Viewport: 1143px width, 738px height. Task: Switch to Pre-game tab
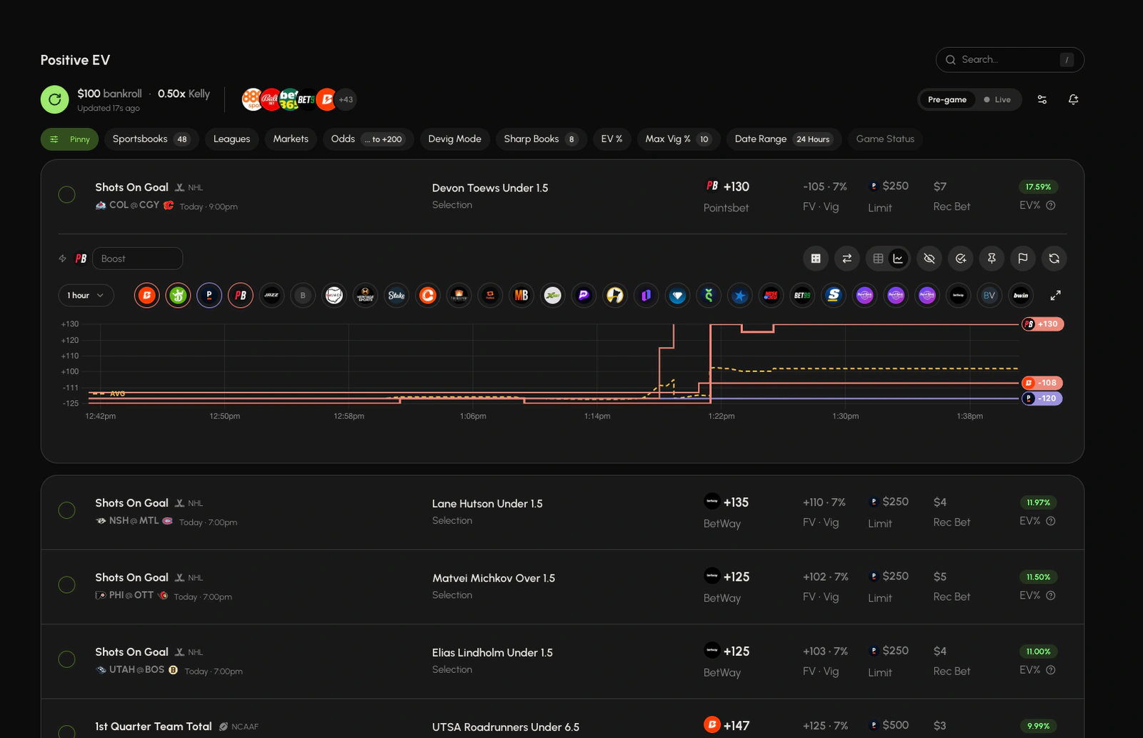click(x=947, y=99)
